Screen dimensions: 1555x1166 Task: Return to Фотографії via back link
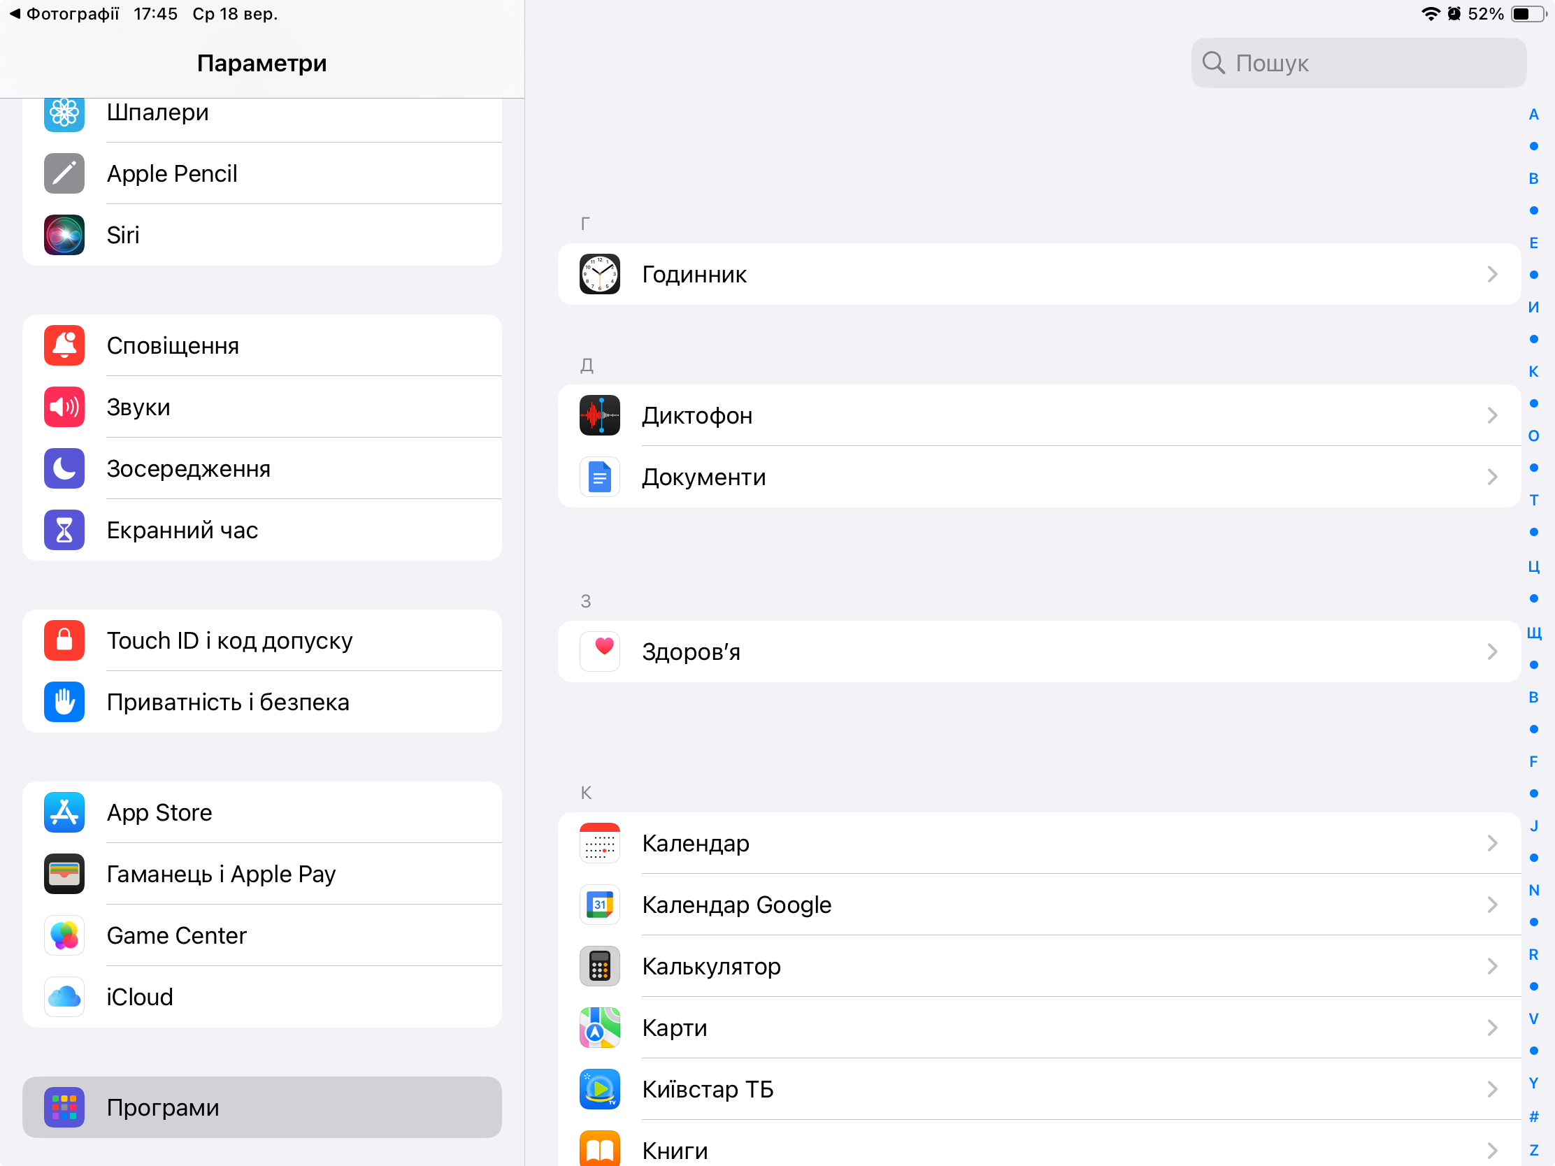(64, 14)
